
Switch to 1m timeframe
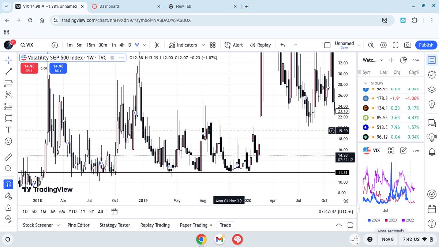coord(70,45)
